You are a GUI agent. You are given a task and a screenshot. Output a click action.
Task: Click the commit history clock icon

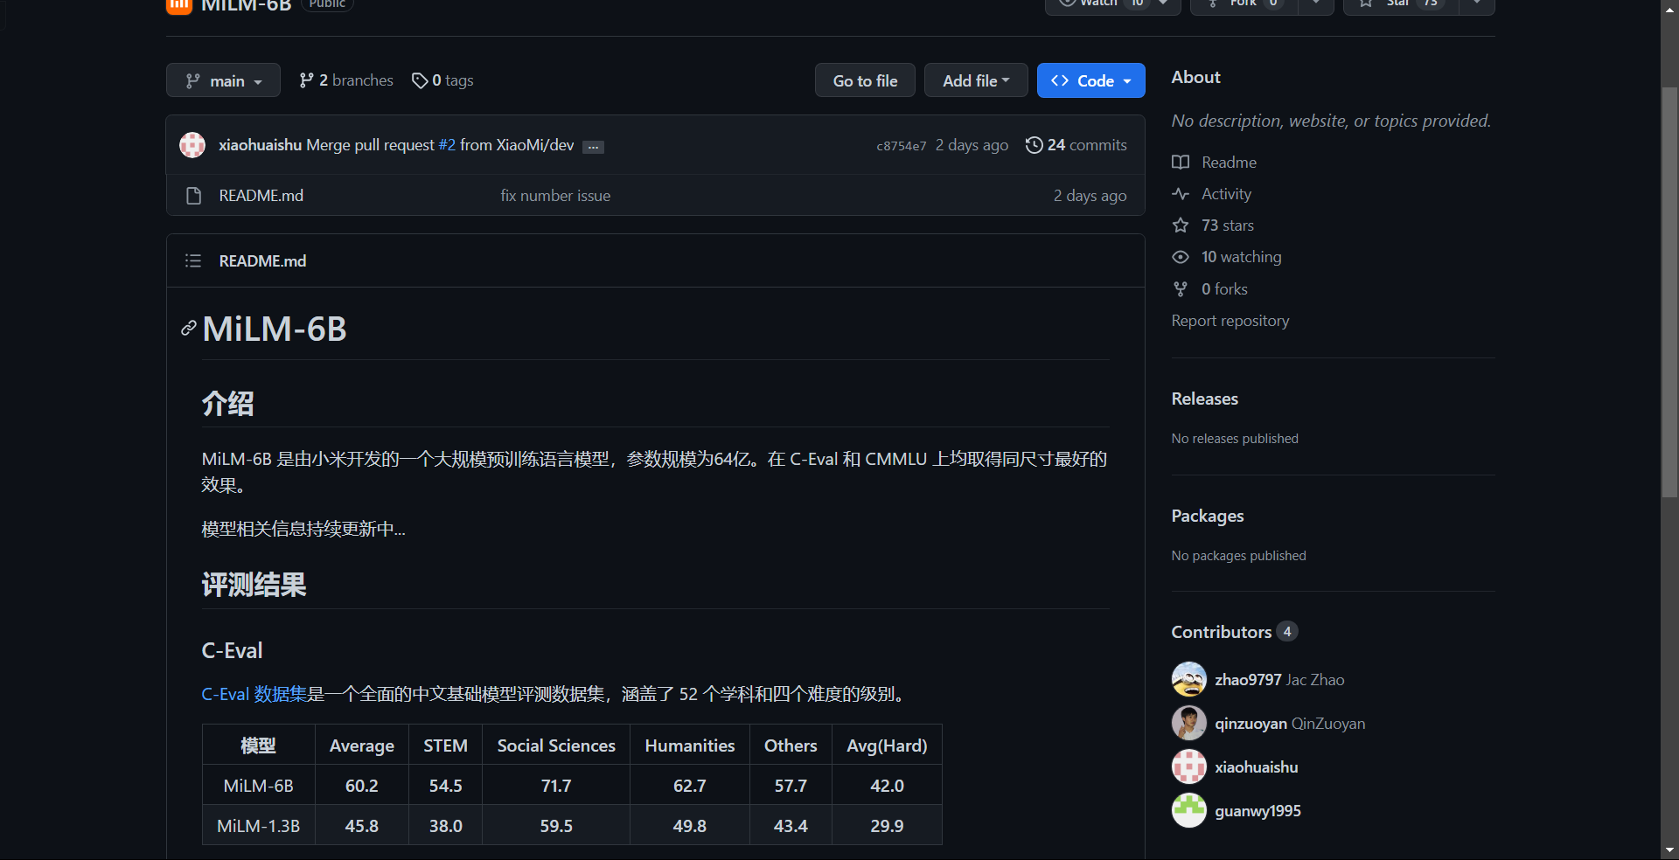pos(1034,145)
